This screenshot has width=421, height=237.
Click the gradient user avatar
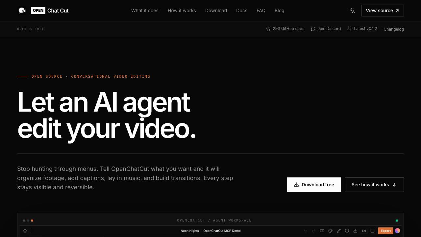pos(397,231)
